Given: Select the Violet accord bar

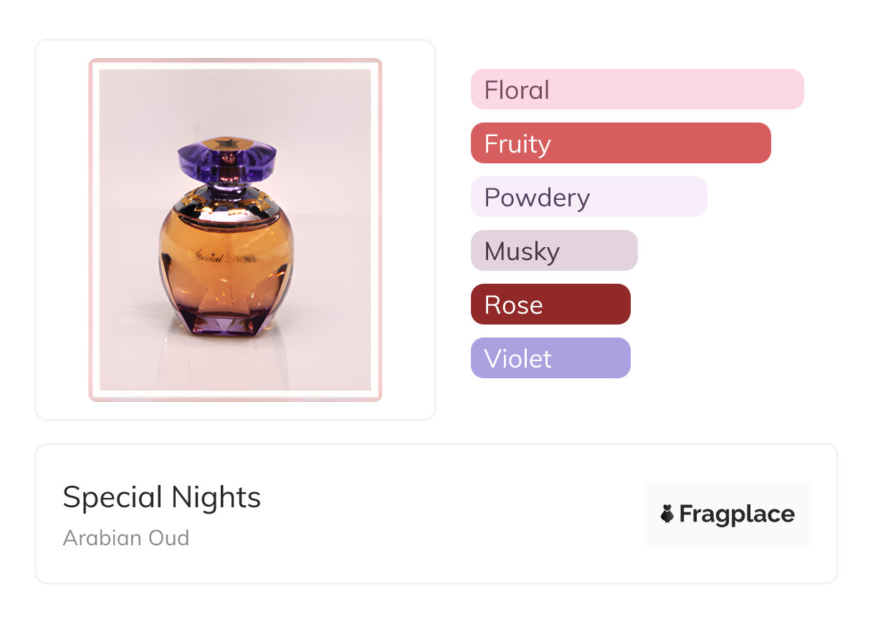Looking at the screenshot, I should coord(550,358).
